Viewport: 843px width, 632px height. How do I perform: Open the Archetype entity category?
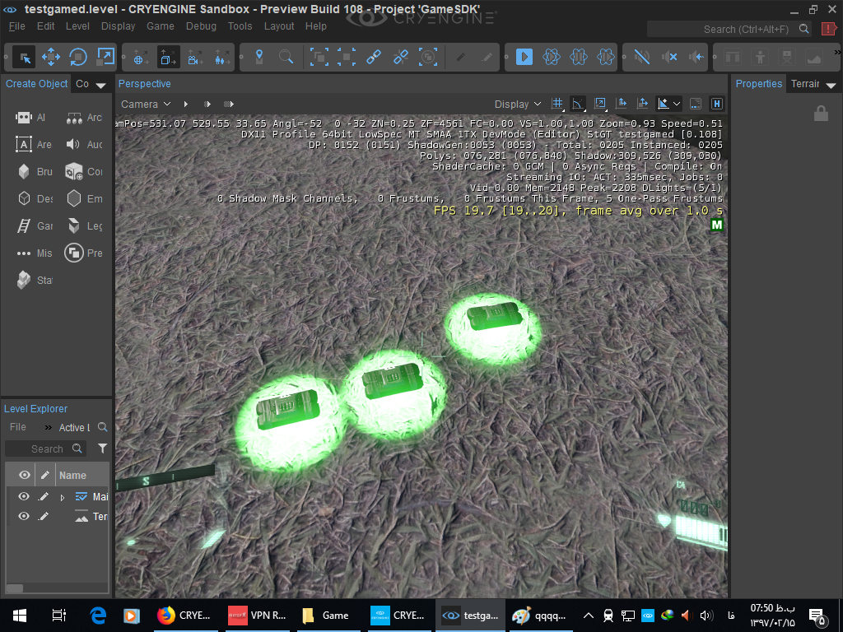click(83, 118)
